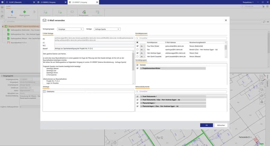
Task: Expand the Planunterlagen / documents node
Action: tap(141, 103)
